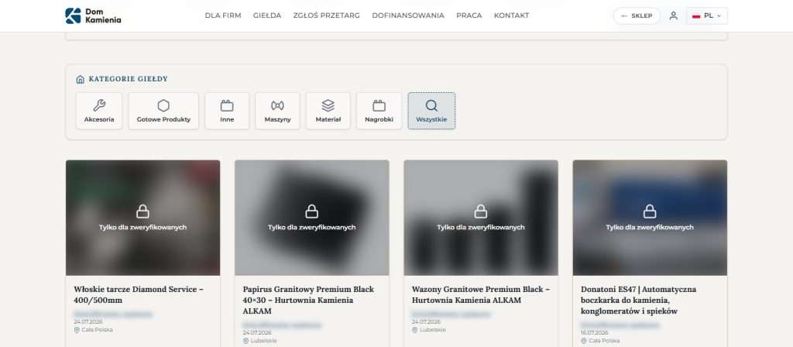
Task: Click lock icon on Papirus Granitowy card
Action: point(312,211)
